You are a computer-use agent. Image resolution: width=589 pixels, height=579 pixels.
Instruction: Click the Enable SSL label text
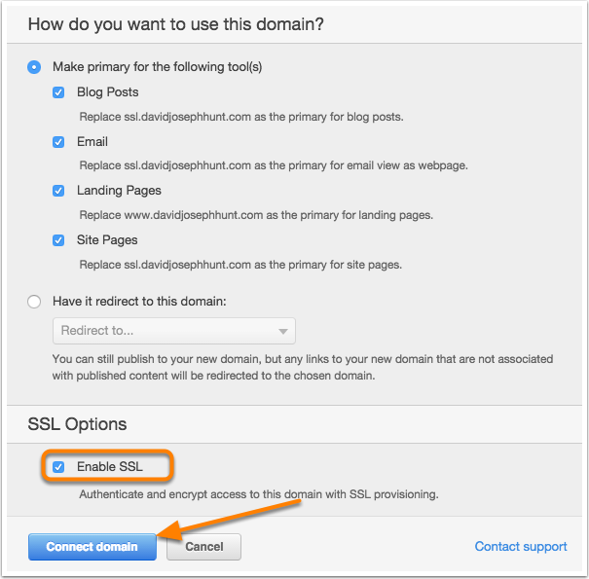click(110, 467)
